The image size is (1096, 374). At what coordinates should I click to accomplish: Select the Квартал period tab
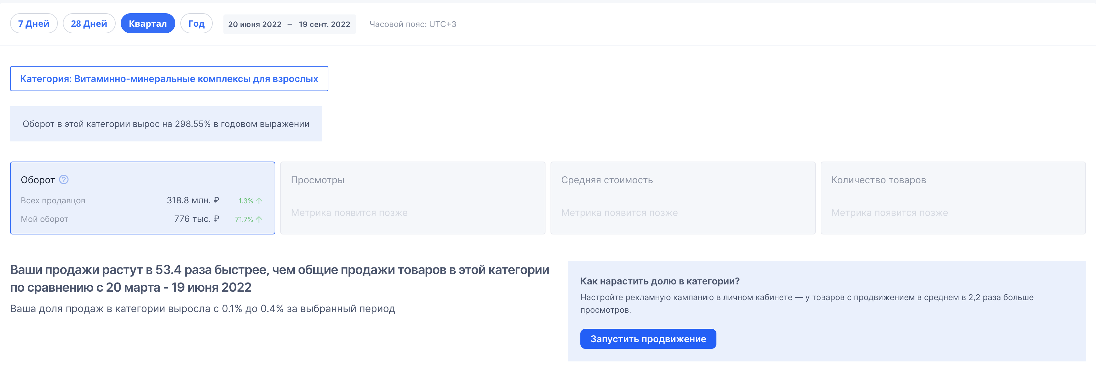coord(148,23)
